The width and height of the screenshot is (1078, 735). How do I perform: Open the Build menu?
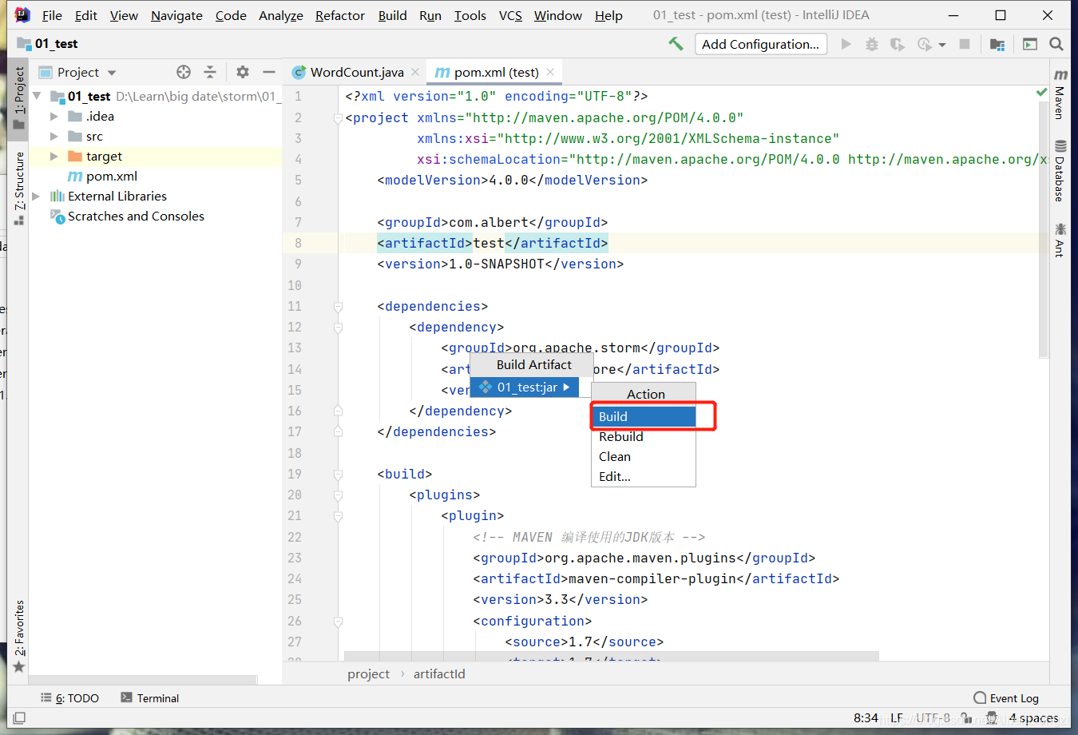(x=393, y=15)
